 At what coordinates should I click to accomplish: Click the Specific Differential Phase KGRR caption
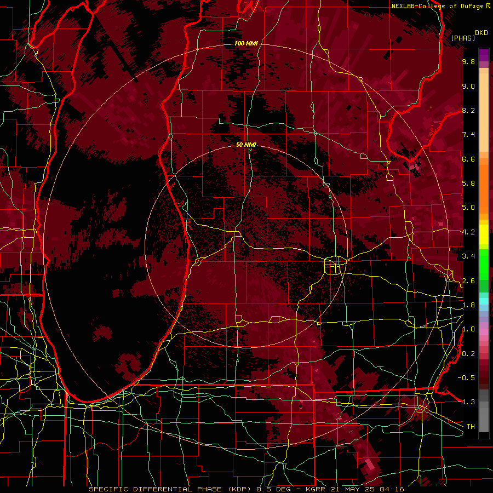tap(246, 489)
